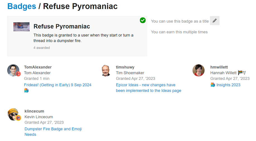Click the green checkmark badge icon

click(x=143, y=20)
